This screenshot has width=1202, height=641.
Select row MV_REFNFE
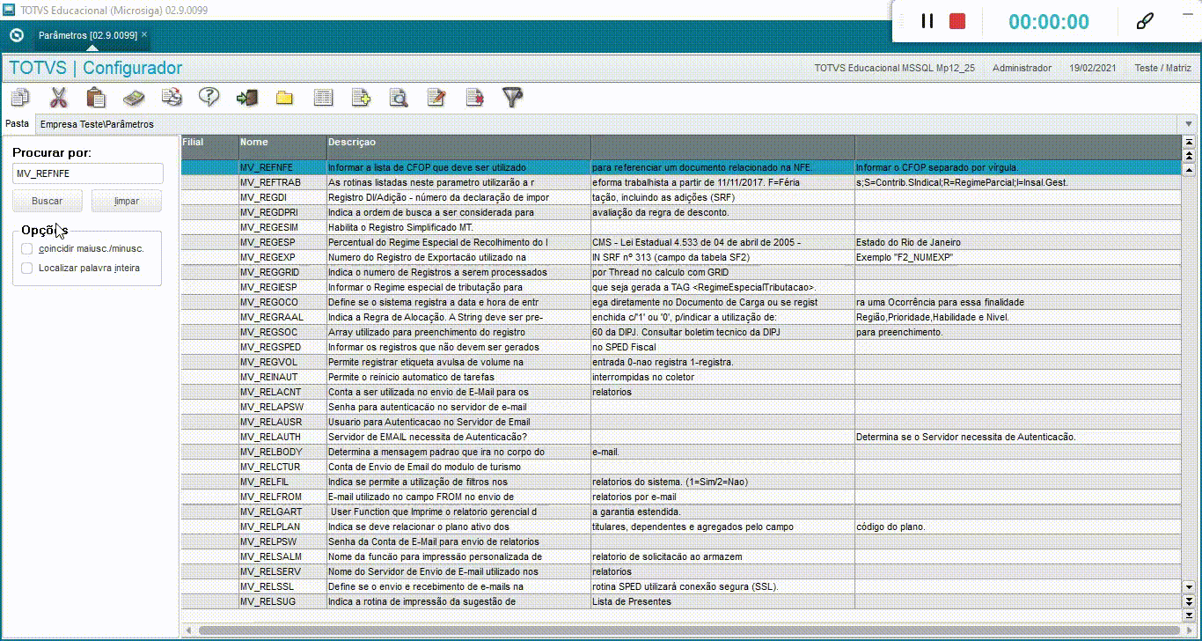(x=681, y=167)
